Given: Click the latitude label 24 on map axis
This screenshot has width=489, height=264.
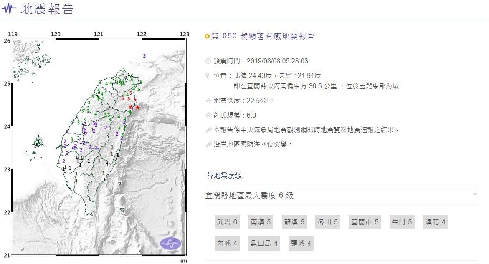Looking at the screenshot, I should pos(7,127).
